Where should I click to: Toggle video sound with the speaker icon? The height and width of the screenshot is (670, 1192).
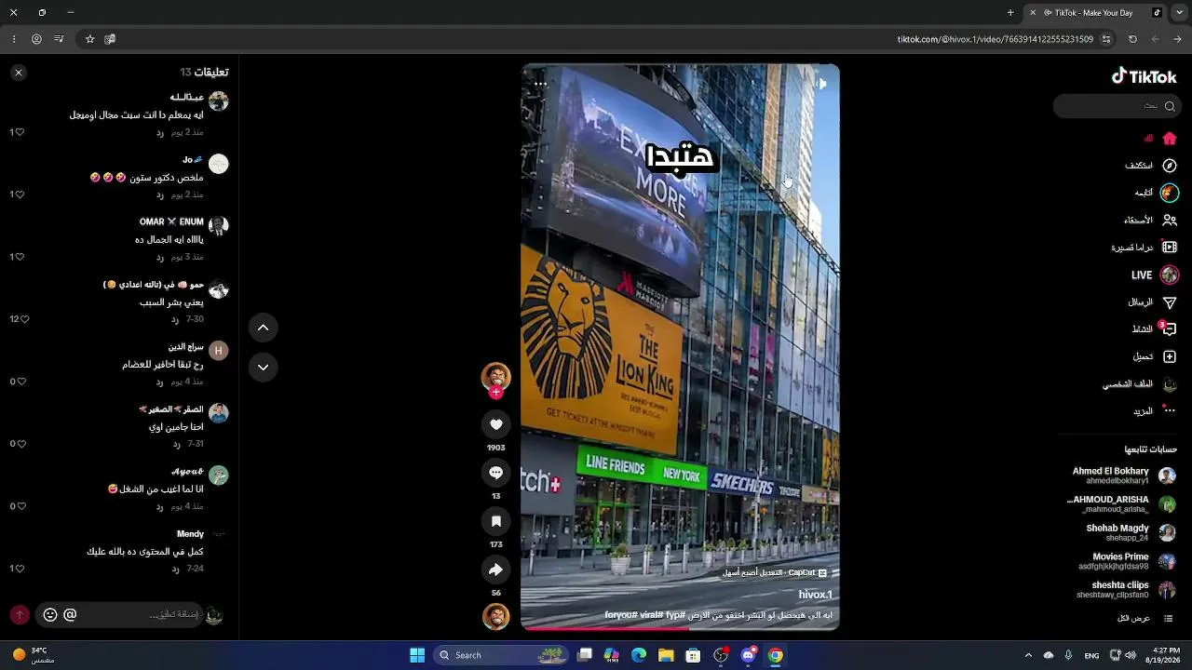821,84
